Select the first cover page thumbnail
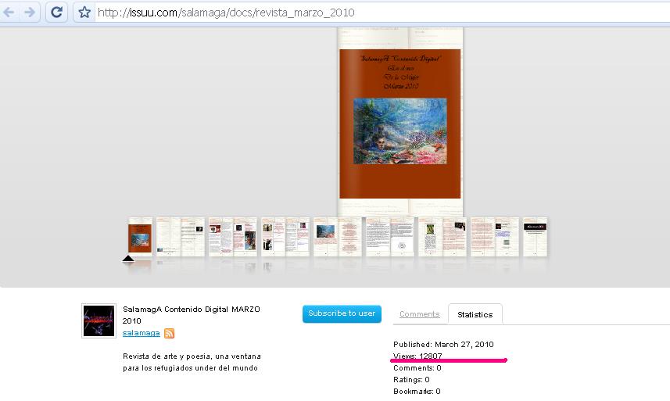 (x=140, y=237)
